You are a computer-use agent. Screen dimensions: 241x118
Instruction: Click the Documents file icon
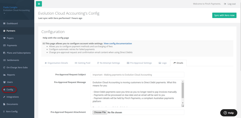(4, 104)
